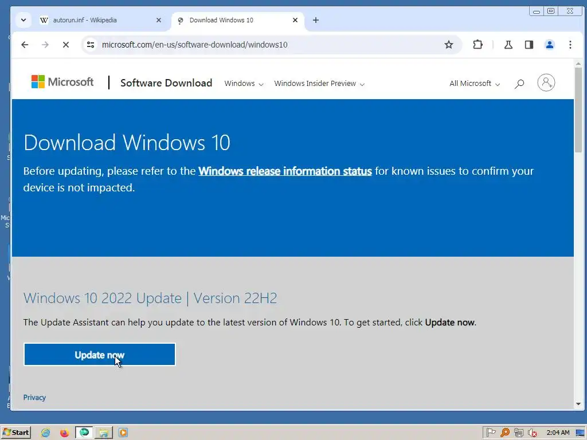
Task: Open the Chrome profile avatar
Action: click(x=549, y=45)
